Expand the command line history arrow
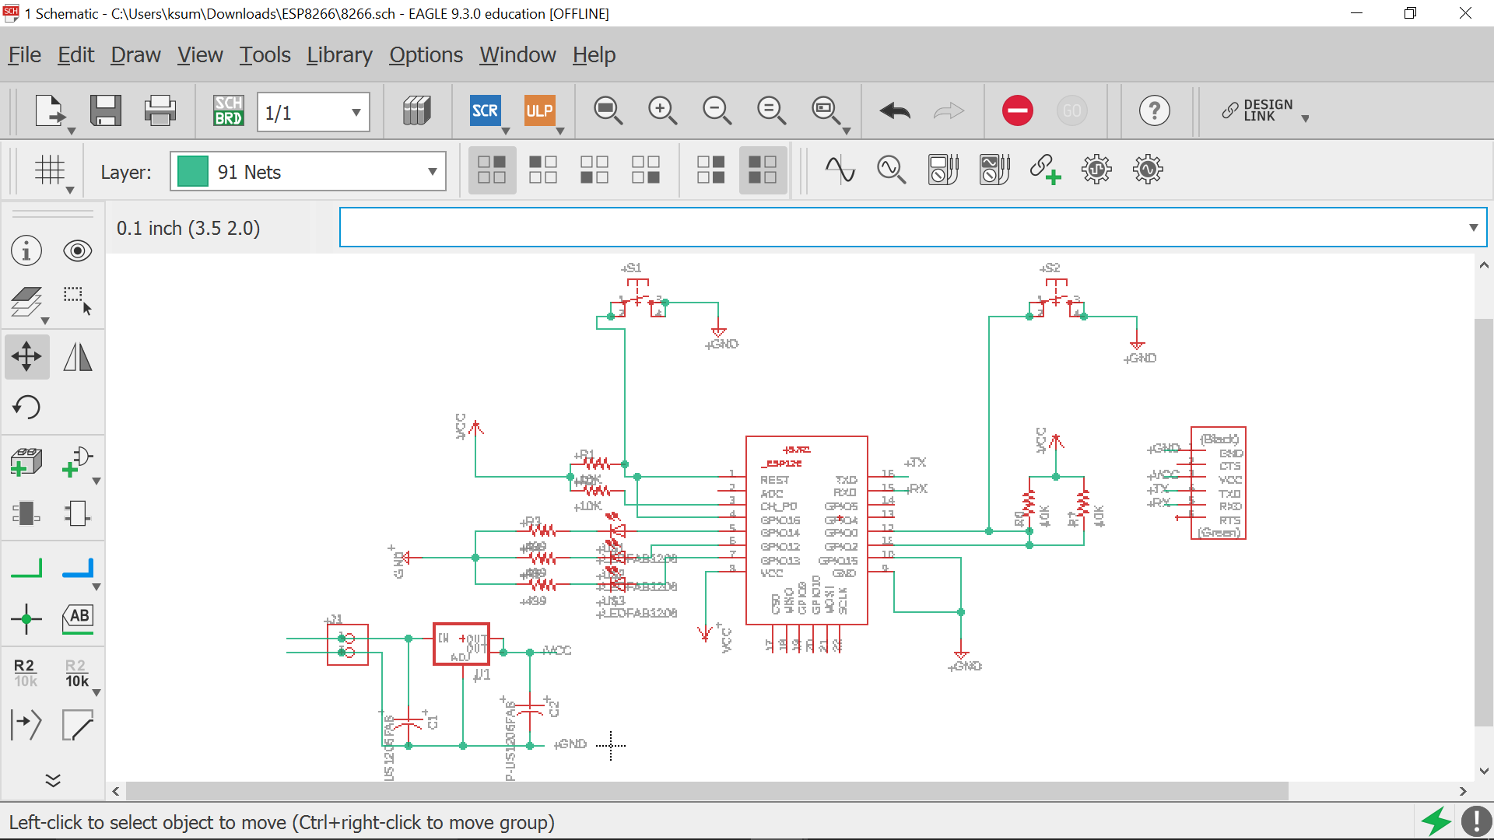Image resolution: width=1494 pixels, height=840 pixels. point(1473,228)
